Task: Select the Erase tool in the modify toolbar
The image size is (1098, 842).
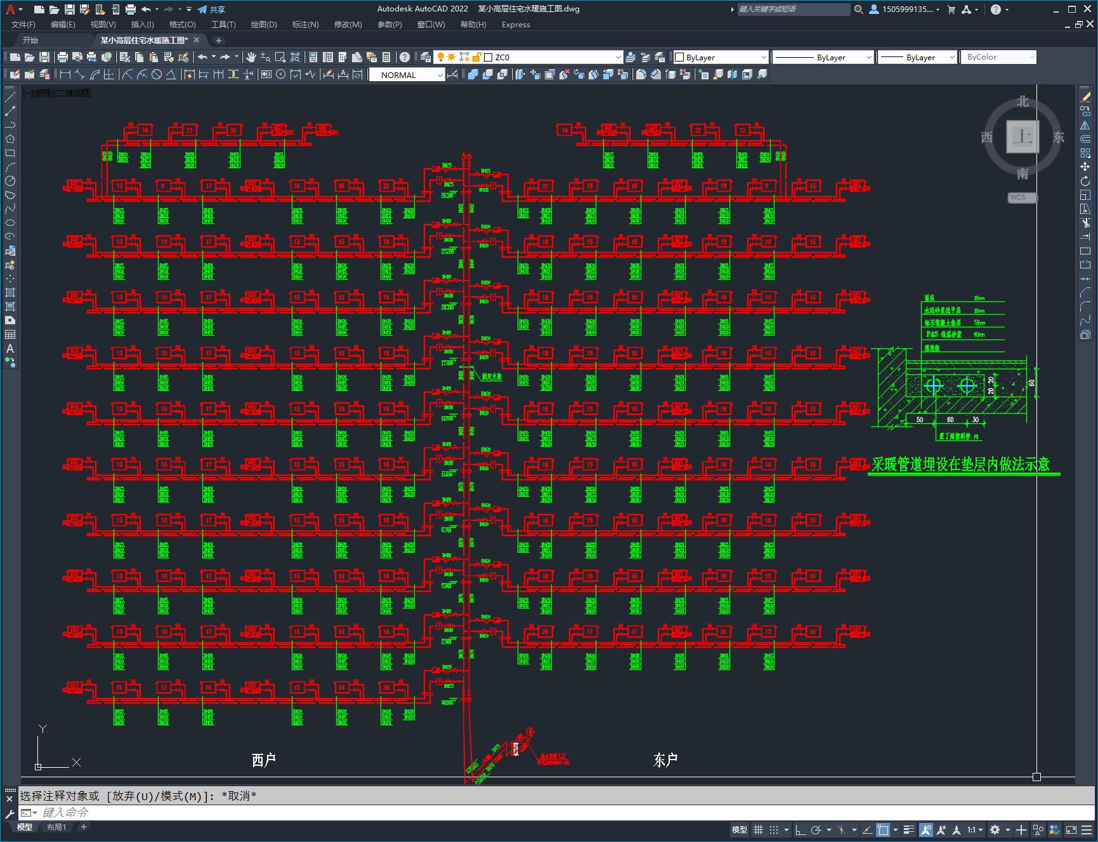Action: pos(1085,97)
